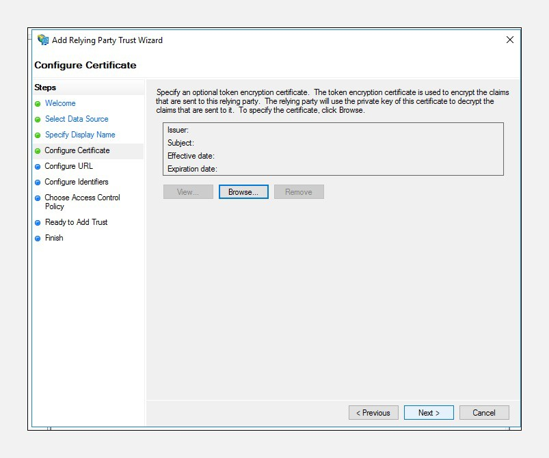549x458 pixels.
Task: Click the green bullet beside Welcome
Action: tap(38, 104)
